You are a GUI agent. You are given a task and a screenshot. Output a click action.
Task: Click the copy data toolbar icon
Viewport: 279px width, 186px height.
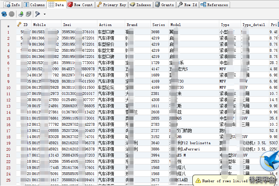click(29, 14)
